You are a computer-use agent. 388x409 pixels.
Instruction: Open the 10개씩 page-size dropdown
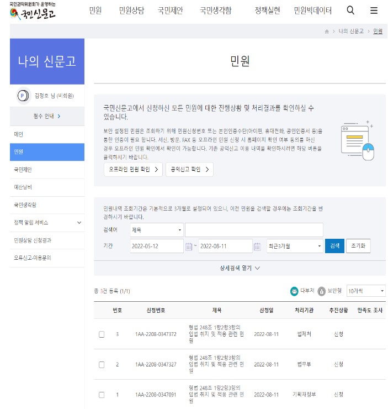pyautogui.click(x=366, y=291)
